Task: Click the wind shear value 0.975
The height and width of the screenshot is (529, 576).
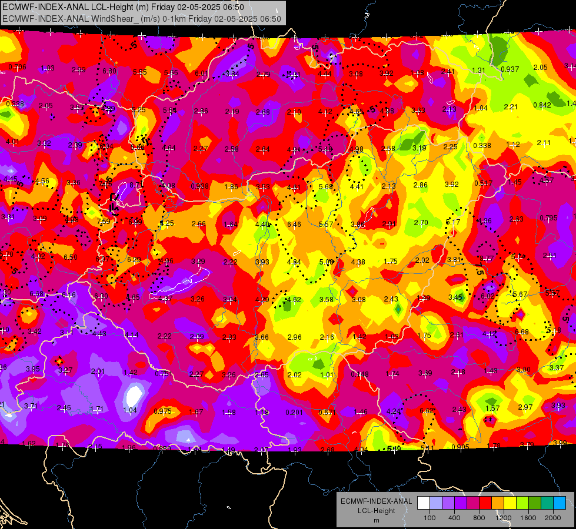Action: click(163, 411)
